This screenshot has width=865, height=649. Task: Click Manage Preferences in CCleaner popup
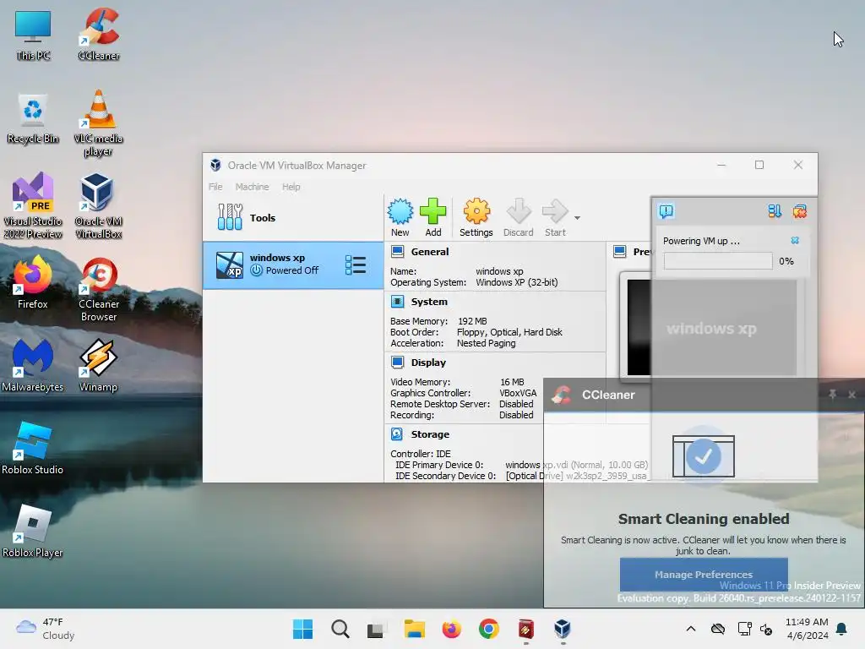click(704, 575)
